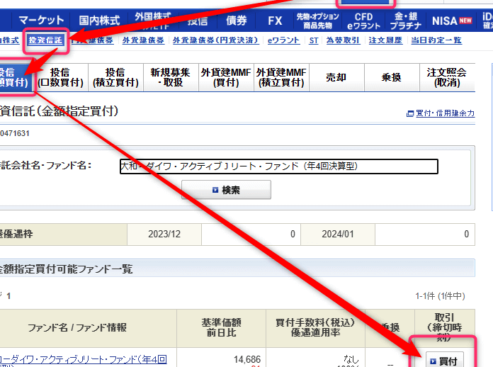The width and height of the screenshot is (493, 367).
Task: Open the マーケット menu
Action: coord(41,21)
